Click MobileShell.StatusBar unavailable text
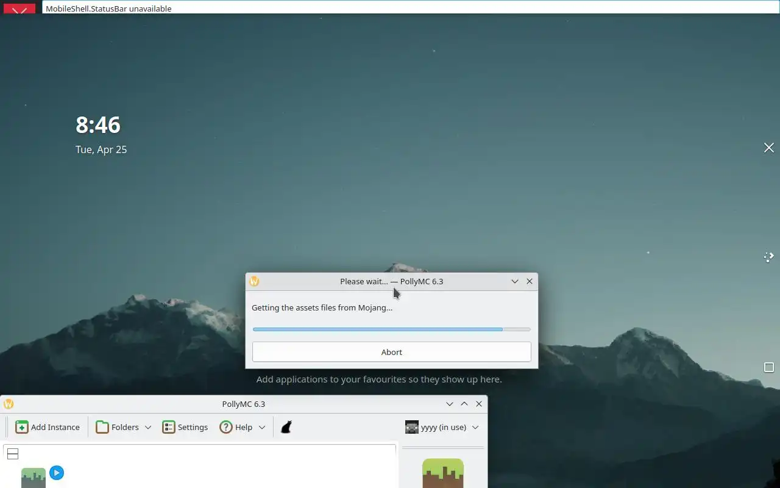The height and width of the screenshot is (488, 780). 108,9
